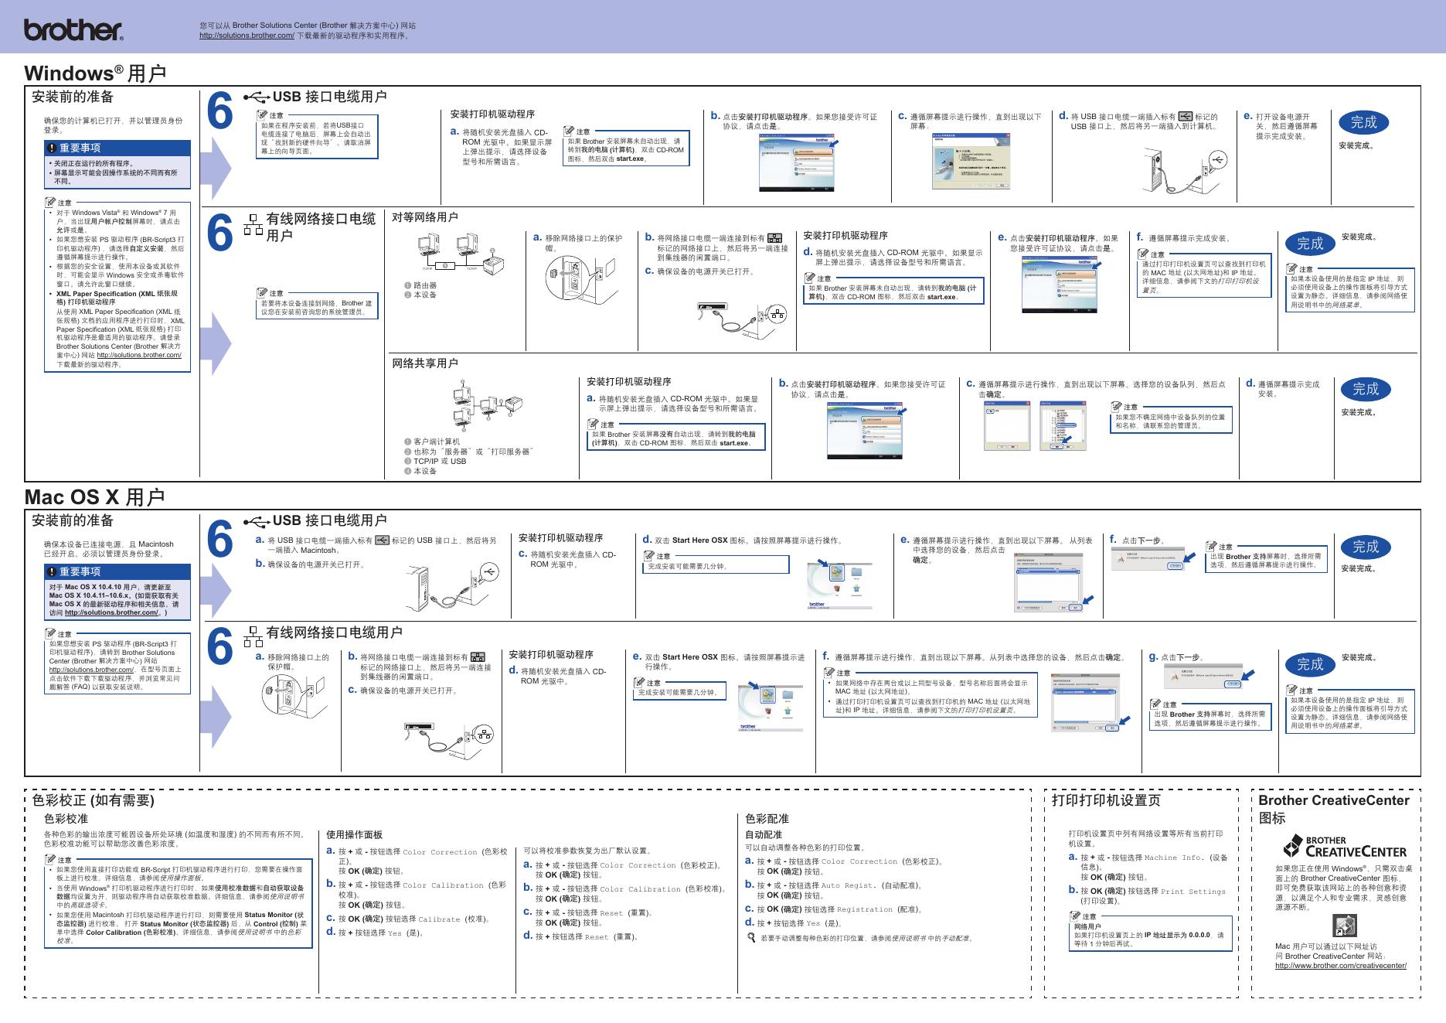Click the 使用操作面板 subheading
This screenshot has width=1446, height=1023.
click(x=354, y=835)
